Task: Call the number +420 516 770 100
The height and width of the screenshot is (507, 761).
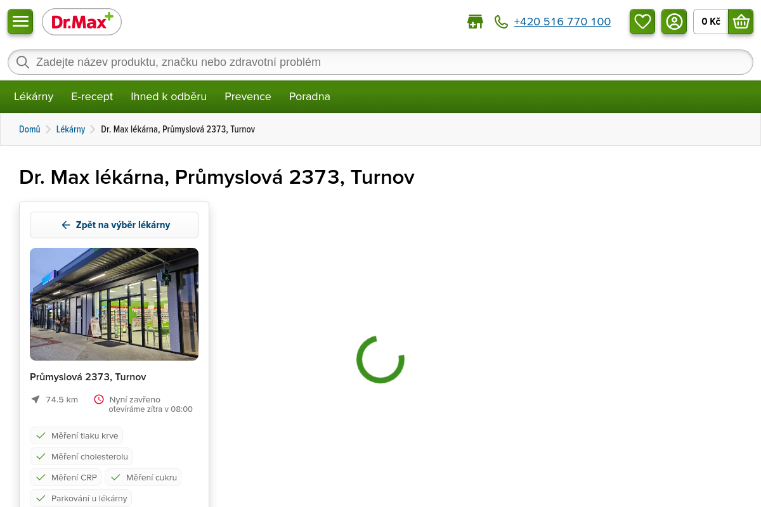Action: (x=562, y=22)
